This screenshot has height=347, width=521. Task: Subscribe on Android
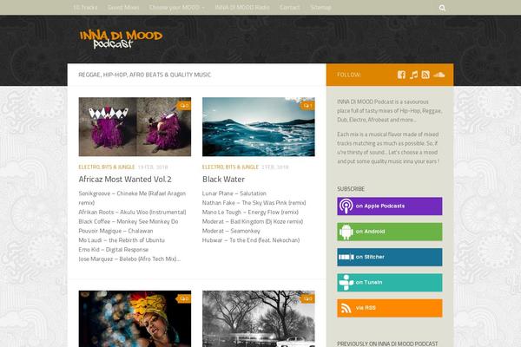(x=389, y=232)
